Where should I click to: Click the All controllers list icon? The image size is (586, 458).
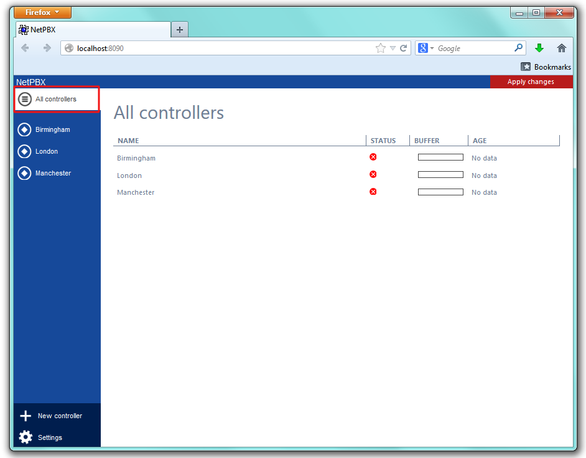tap(25, 99)
